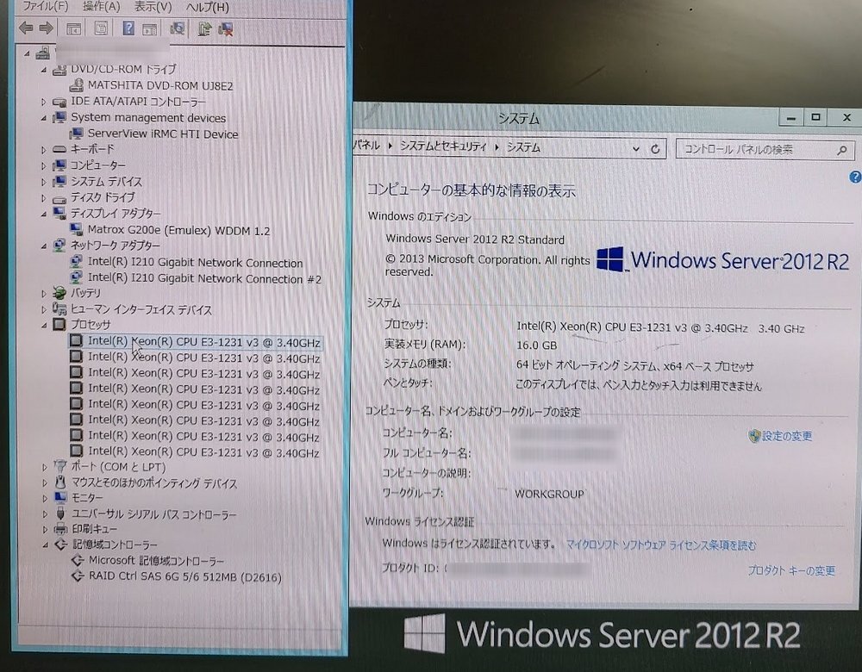The image size is (862, 672).
Task: Collapse System management devices node
Action: [x=44, y=118]
